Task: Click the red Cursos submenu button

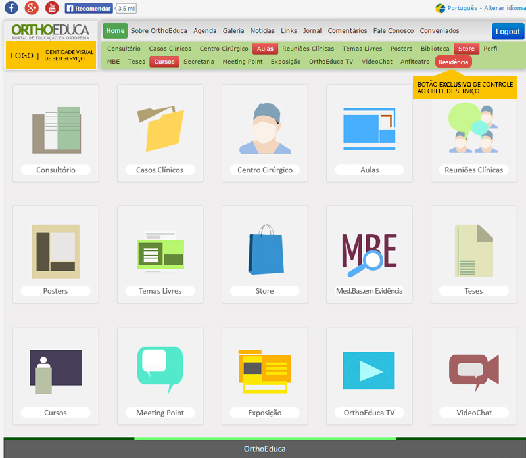Action: pyautogui.click(x=164, y=62)
